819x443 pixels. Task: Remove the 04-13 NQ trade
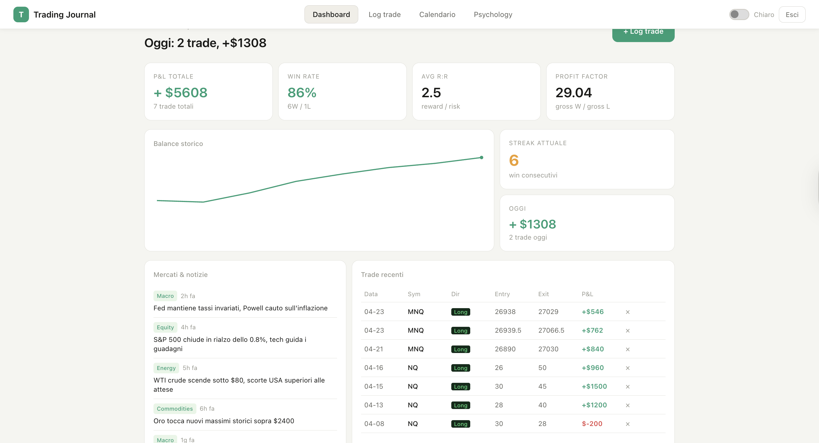click(628, 405)
